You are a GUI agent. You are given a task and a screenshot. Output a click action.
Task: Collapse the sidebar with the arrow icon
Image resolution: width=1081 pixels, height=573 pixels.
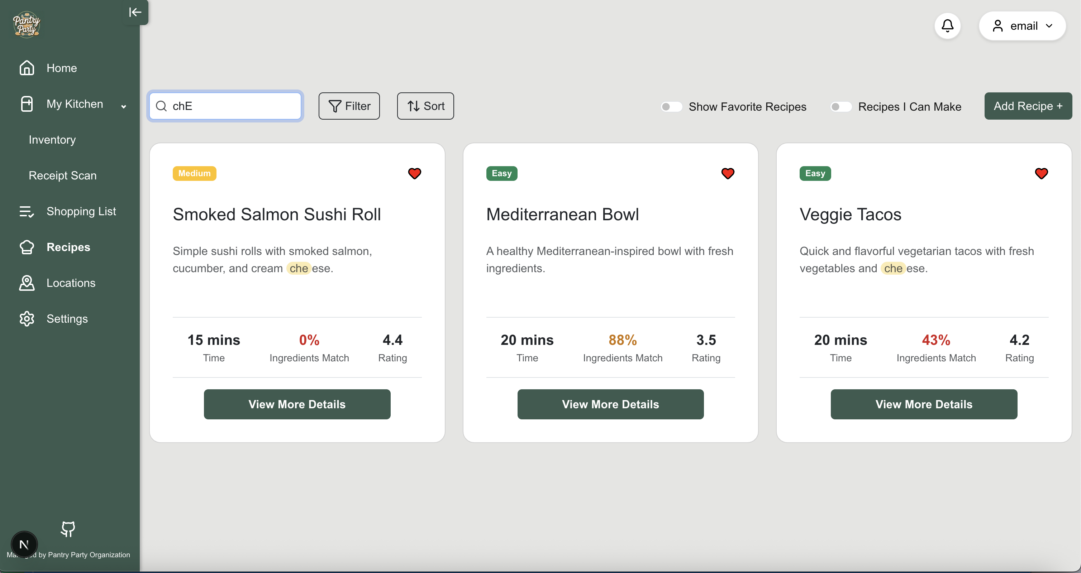pos(135,12)
